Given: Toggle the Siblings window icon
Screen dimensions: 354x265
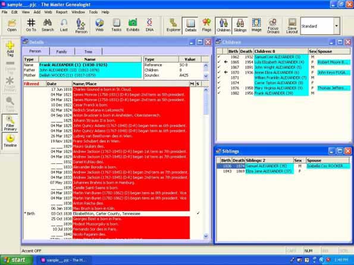Looking at the screenshot, I should click(240, 26).
